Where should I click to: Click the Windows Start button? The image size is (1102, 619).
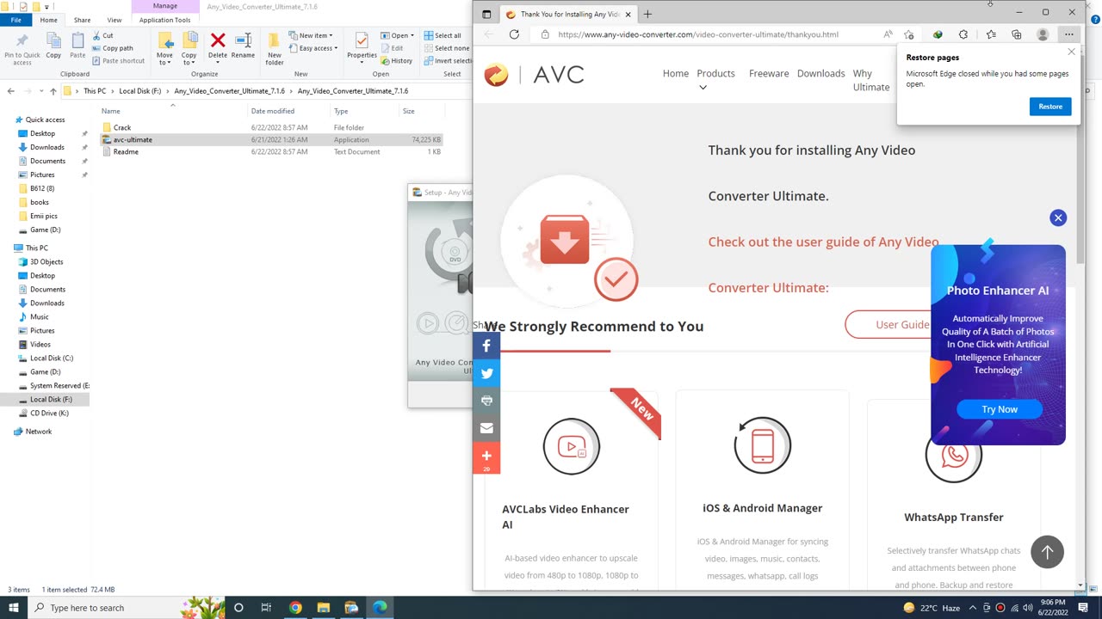pyautogui.click(x=14, y=608)
